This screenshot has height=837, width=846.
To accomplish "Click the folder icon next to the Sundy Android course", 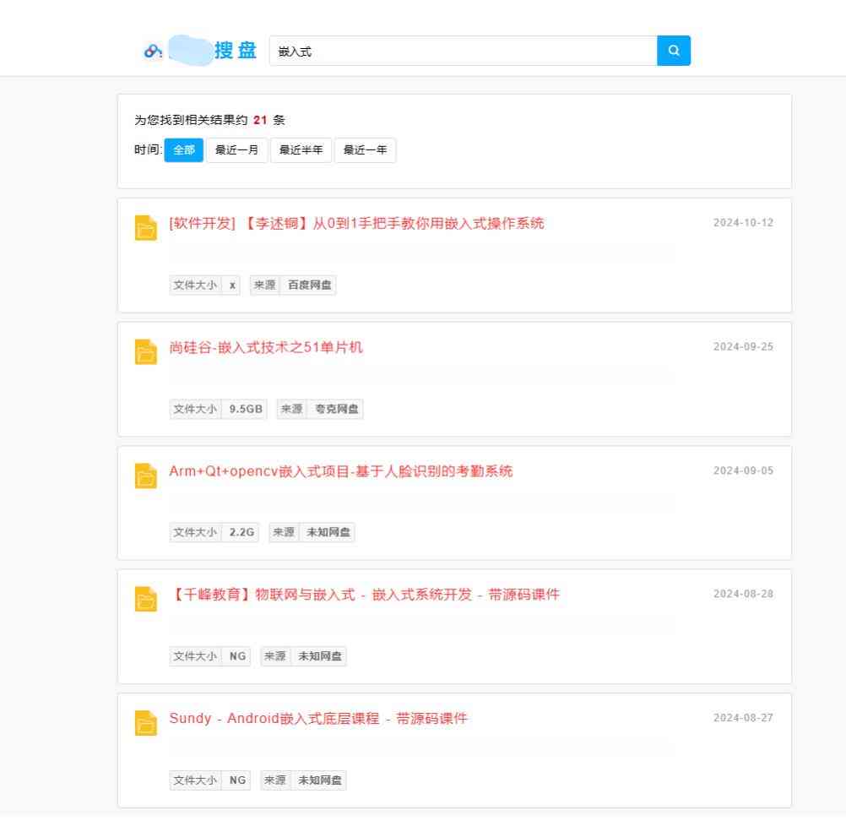I will coord(145,724).
